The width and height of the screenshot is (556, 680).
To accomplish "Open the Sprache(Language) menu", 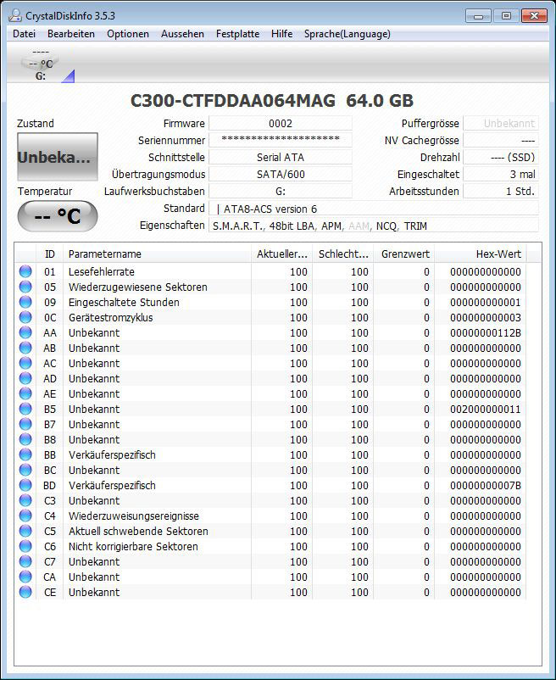I will (347, 34).
